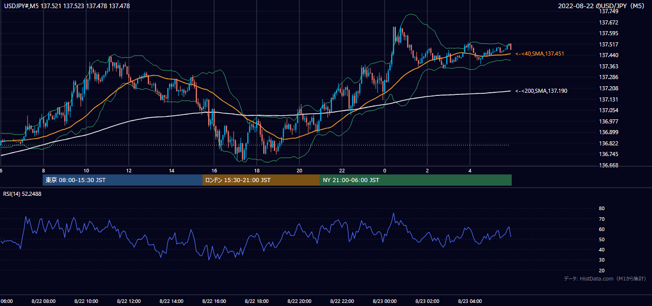Click price axis label 137.131

(x=608, y=99)
